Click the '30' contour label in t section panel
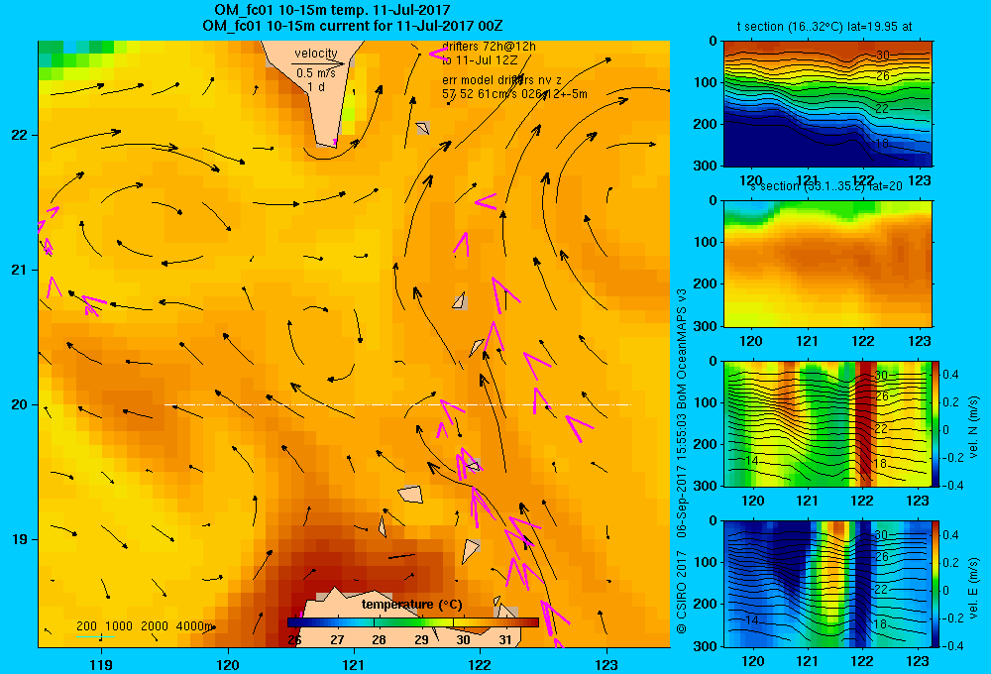 pos(882,55)
